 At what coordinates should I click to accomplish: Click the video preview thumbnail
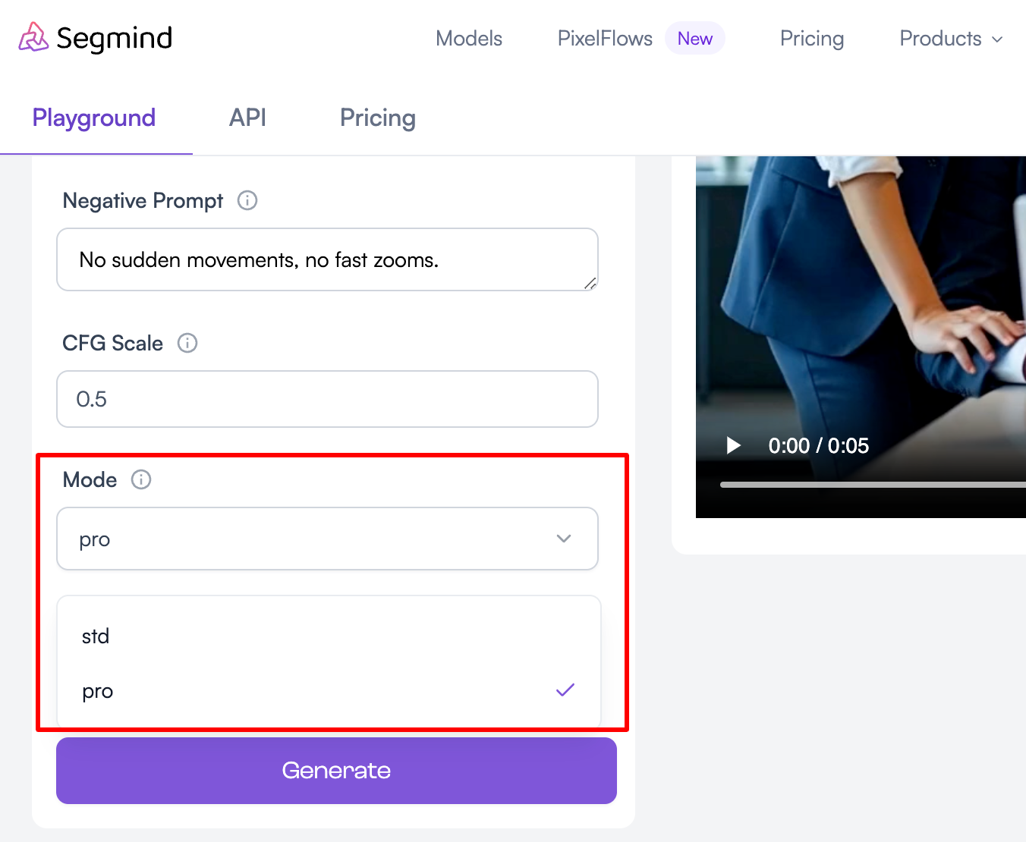click(861, 337)
